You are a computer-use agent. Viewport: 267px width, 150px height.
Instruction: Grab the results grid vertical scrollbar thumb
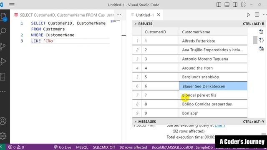255,40
